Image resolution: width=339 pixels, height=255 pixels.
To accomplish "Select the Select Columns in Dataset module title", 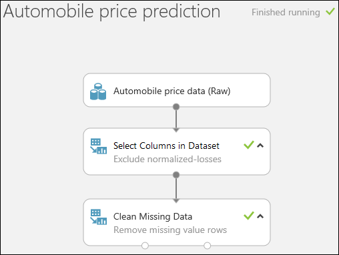I will tap(166, 146).
